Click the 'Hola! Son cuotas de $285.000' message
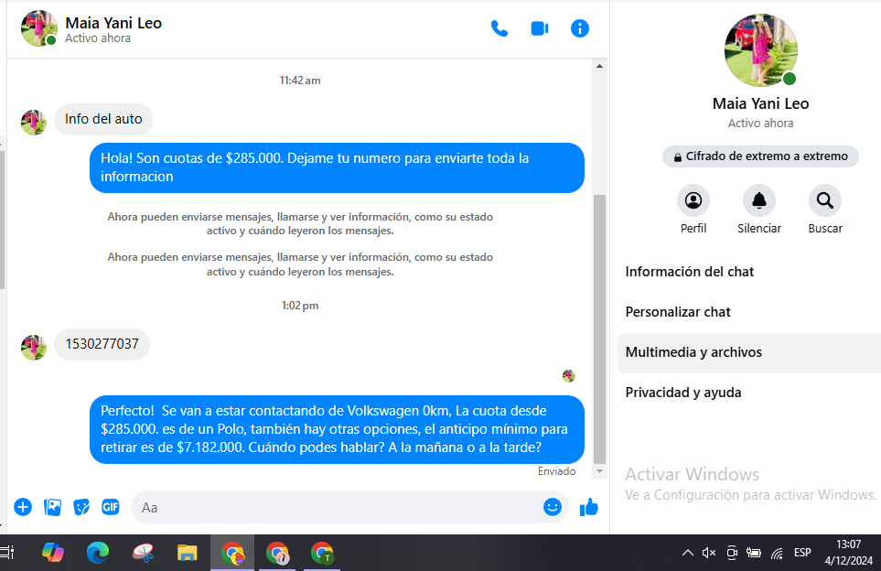 337,167
